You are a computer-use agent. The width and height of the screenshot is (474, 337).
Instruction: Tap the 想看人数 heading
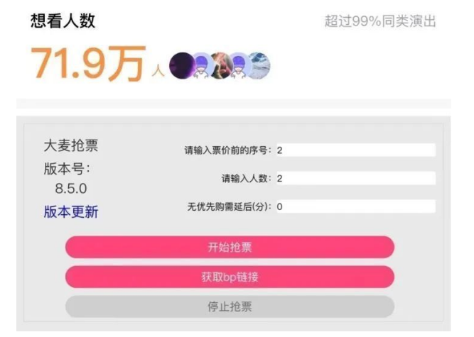63,21
